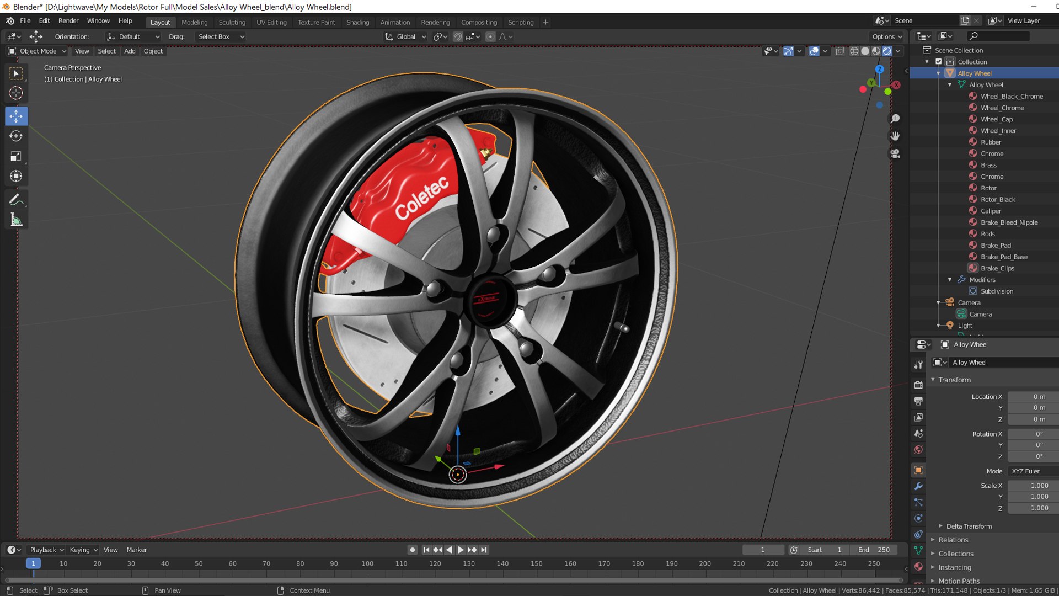Select the Transform tool
Viewport: 1059px width, 596px height.
[x=16, y=176]
